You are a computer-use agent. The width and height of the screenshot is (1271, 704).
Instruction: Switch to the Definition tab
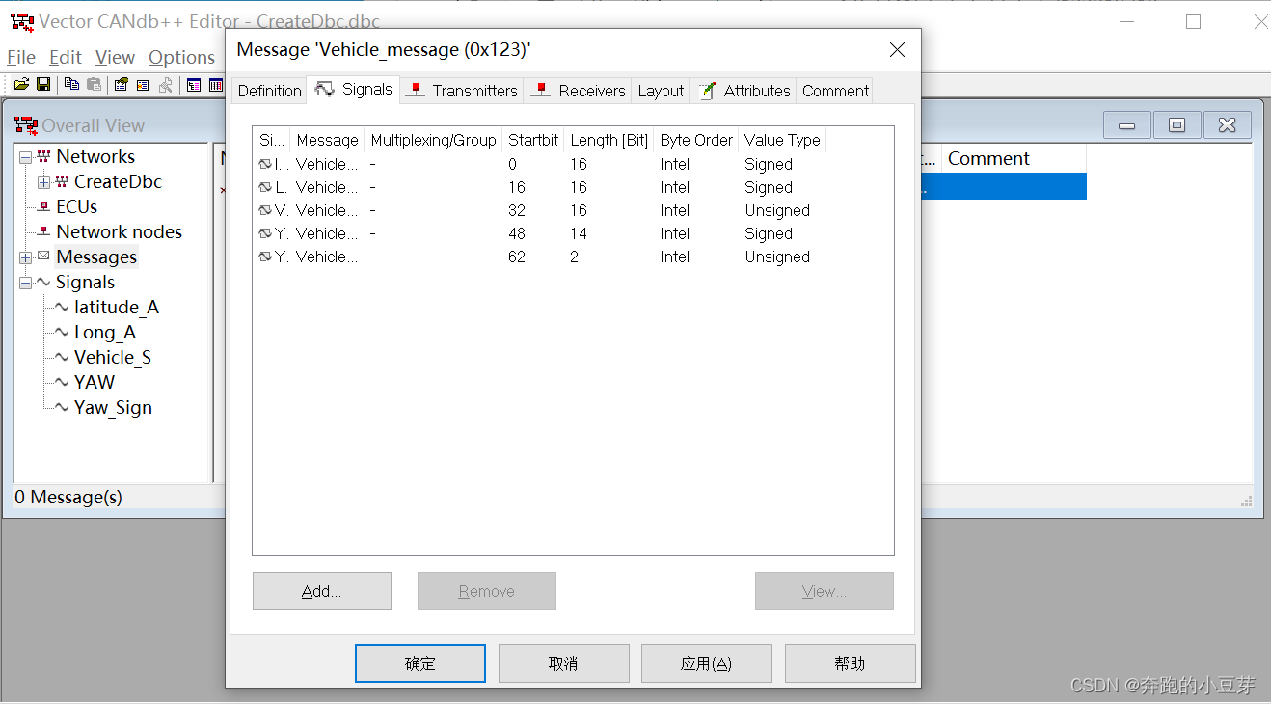(270, 91)
